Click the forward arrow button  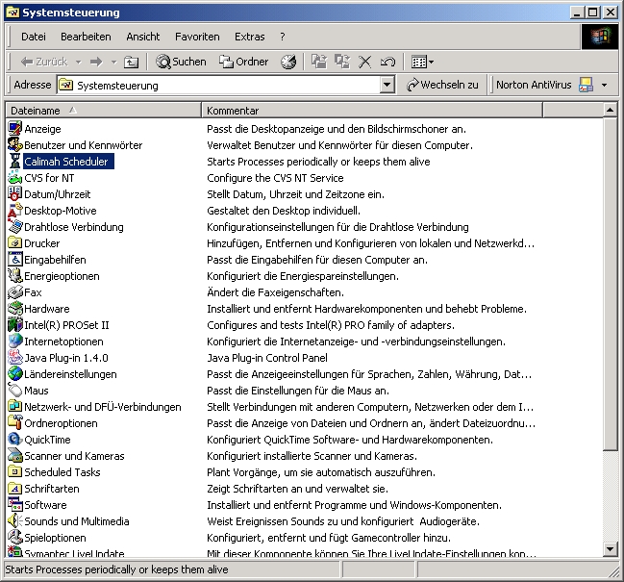96,62
